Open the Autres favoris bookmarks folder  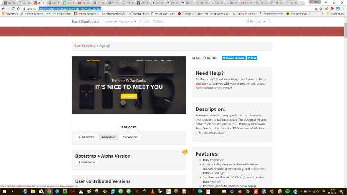pyautogui.click(x=335, y=14)
